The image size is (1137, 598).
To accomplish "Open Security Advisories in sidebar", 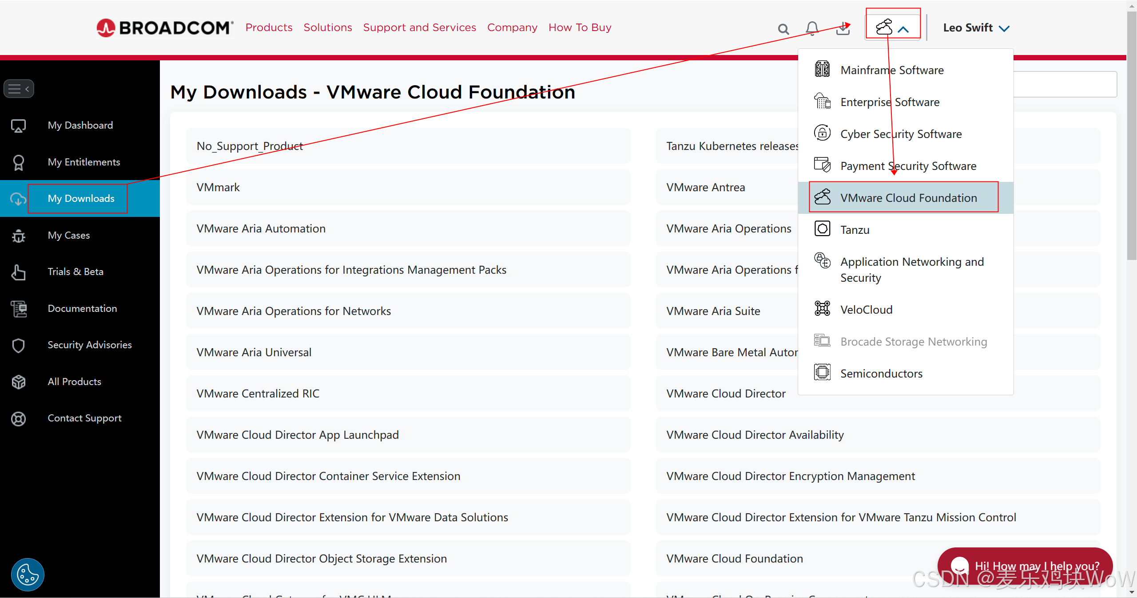I will [x=89, y=345].
